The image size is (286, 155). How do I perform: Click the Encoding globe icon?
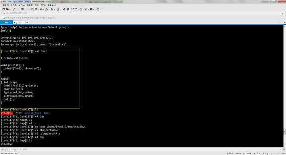click(52, 9)
